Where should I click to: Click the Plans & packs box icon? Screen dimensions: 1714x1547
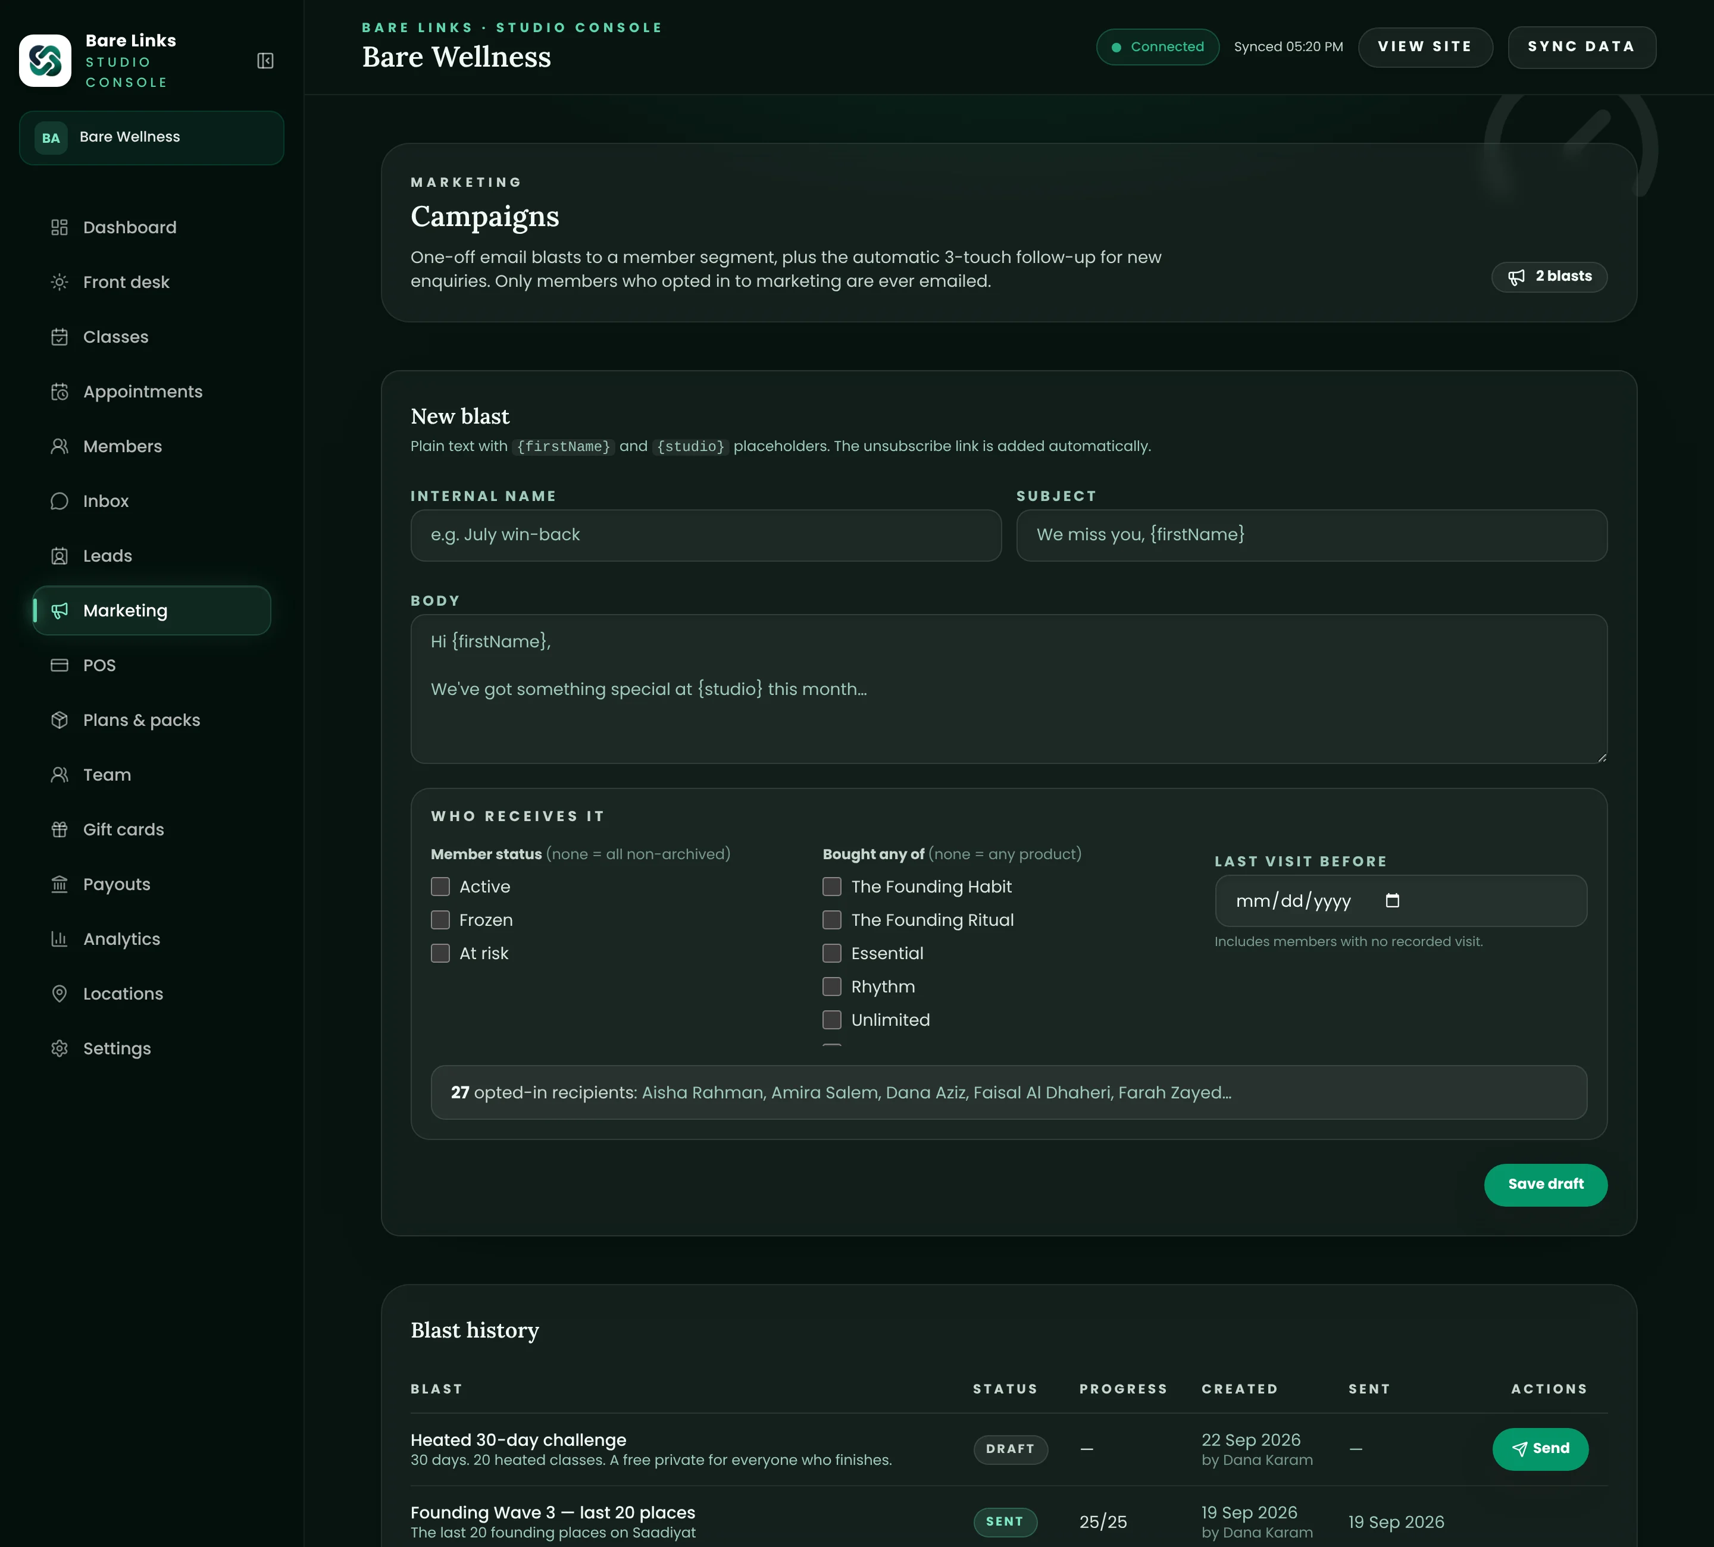coord(60,720)
